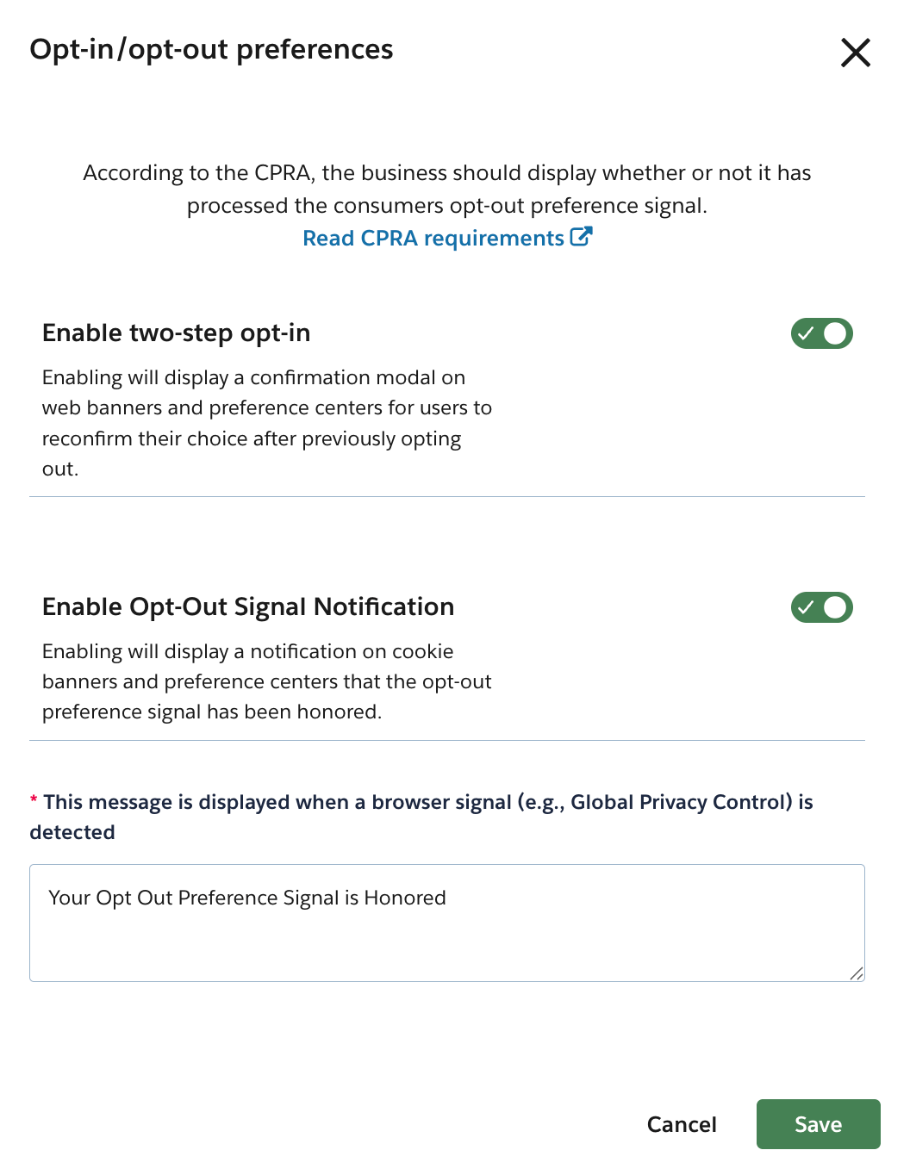Click the red asterisk marking the required field
The image size is (910, 1175).
[x=33, y=799]
